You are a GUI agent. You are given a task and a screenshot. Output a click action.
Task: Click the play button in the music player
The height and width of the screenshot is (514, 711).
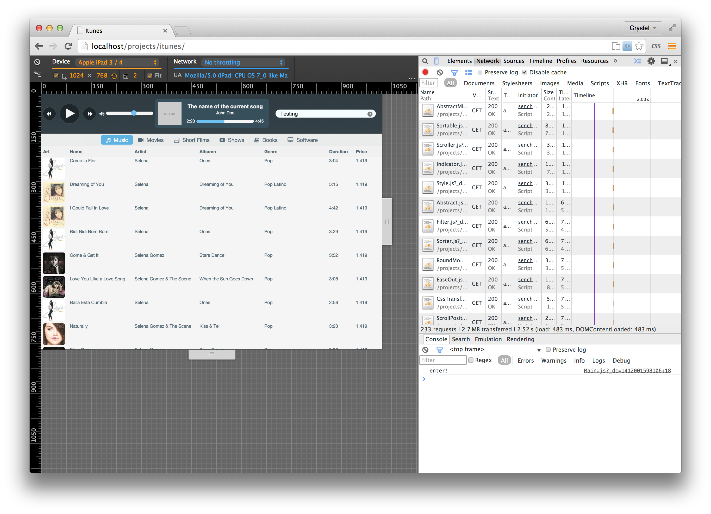point(69,114)
